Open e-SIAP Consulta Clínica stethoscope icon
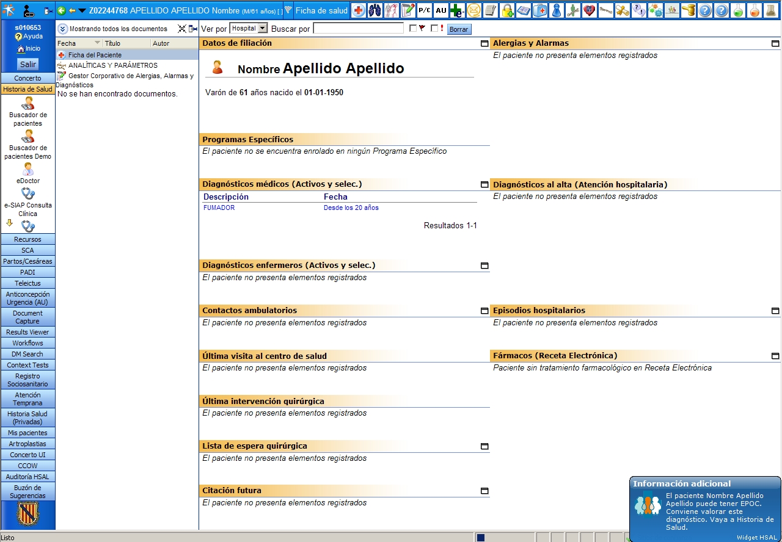Image resolution: width=782 pixels, height=542 pixels. click(27, 194)
